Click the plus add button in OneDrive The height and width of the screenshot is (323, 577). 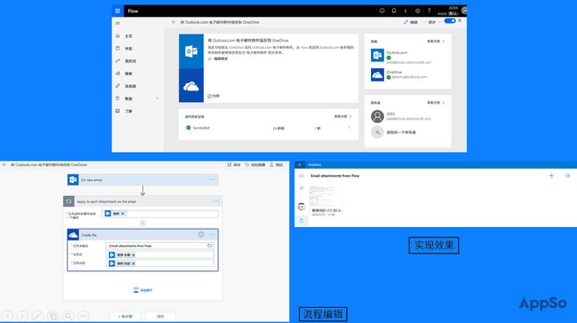point(551,176)
